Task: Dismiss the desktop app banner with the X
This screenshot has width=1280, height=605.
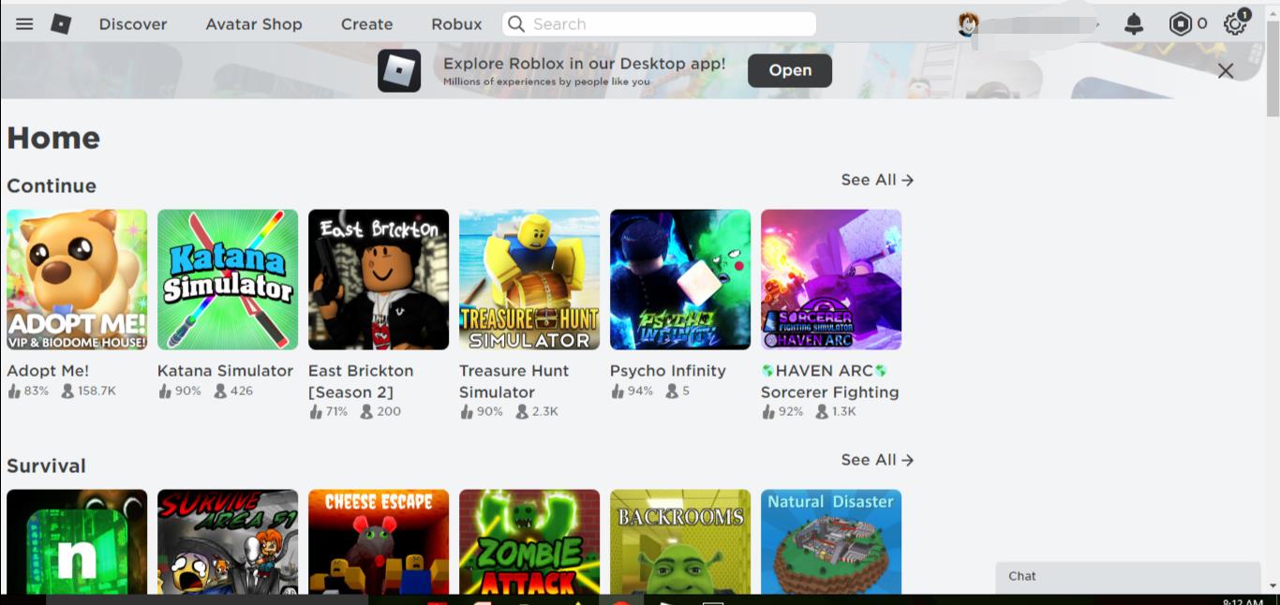Action: pos(1226,71)
